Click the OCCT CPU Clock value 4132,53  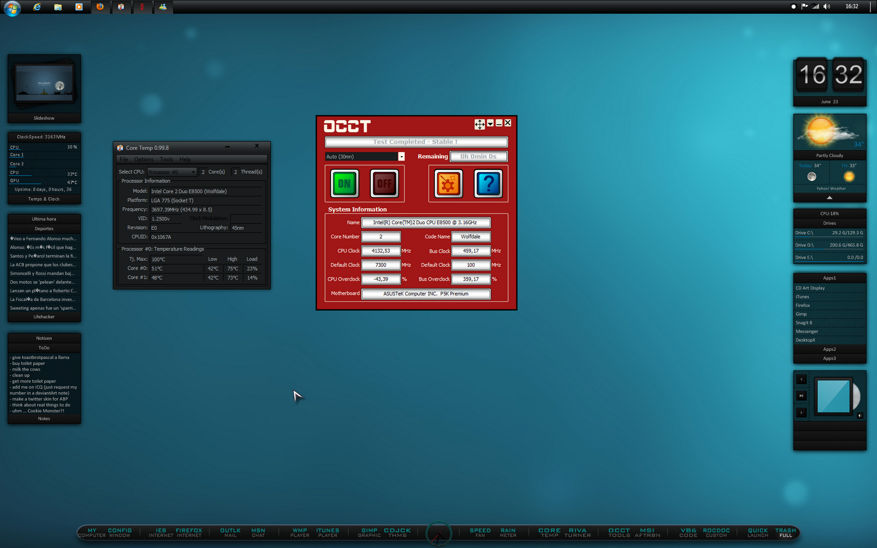point(381,251)
